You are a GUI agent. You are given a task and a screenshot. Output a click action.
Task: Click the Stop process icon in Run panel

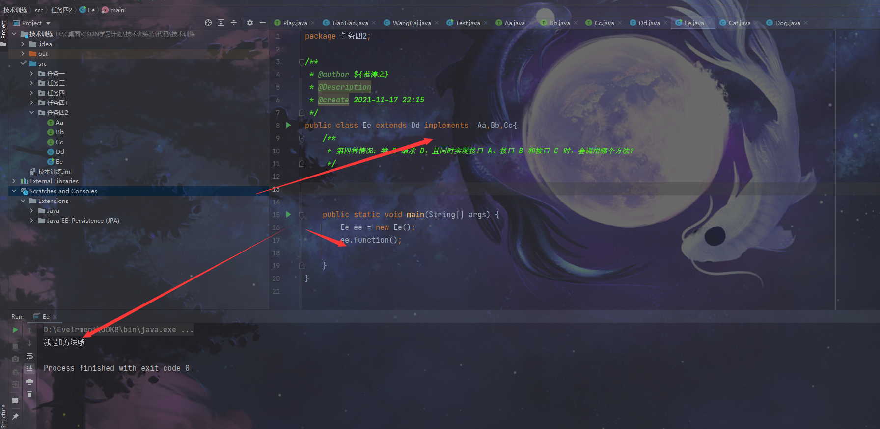pos(15,346)
